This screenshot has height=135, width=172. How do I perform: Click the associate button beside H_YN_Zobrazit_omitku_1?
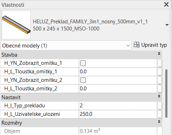[160, 63]
